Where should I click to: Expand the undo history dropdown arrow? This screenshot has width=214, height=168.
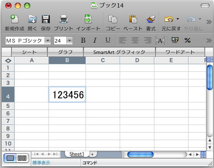[x=178, y=19]
